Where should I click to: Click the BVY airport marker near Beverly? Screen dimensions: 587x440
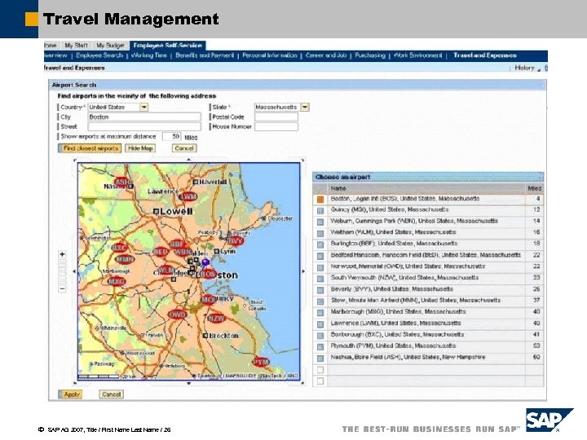[236, 240]
